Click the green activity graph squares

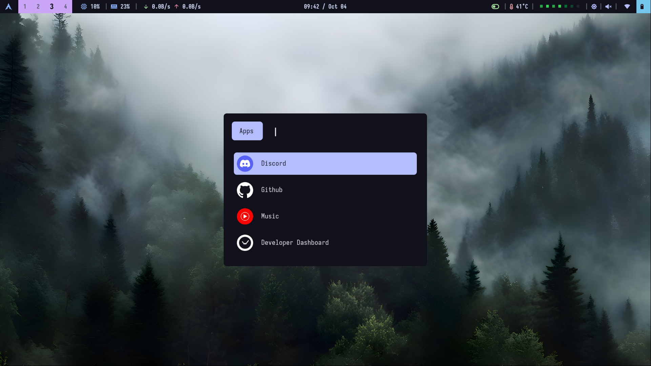559,6
